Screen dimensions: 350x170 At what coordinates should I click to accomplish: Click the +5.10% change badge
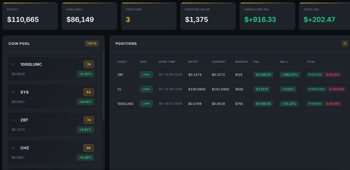point(85,74)
